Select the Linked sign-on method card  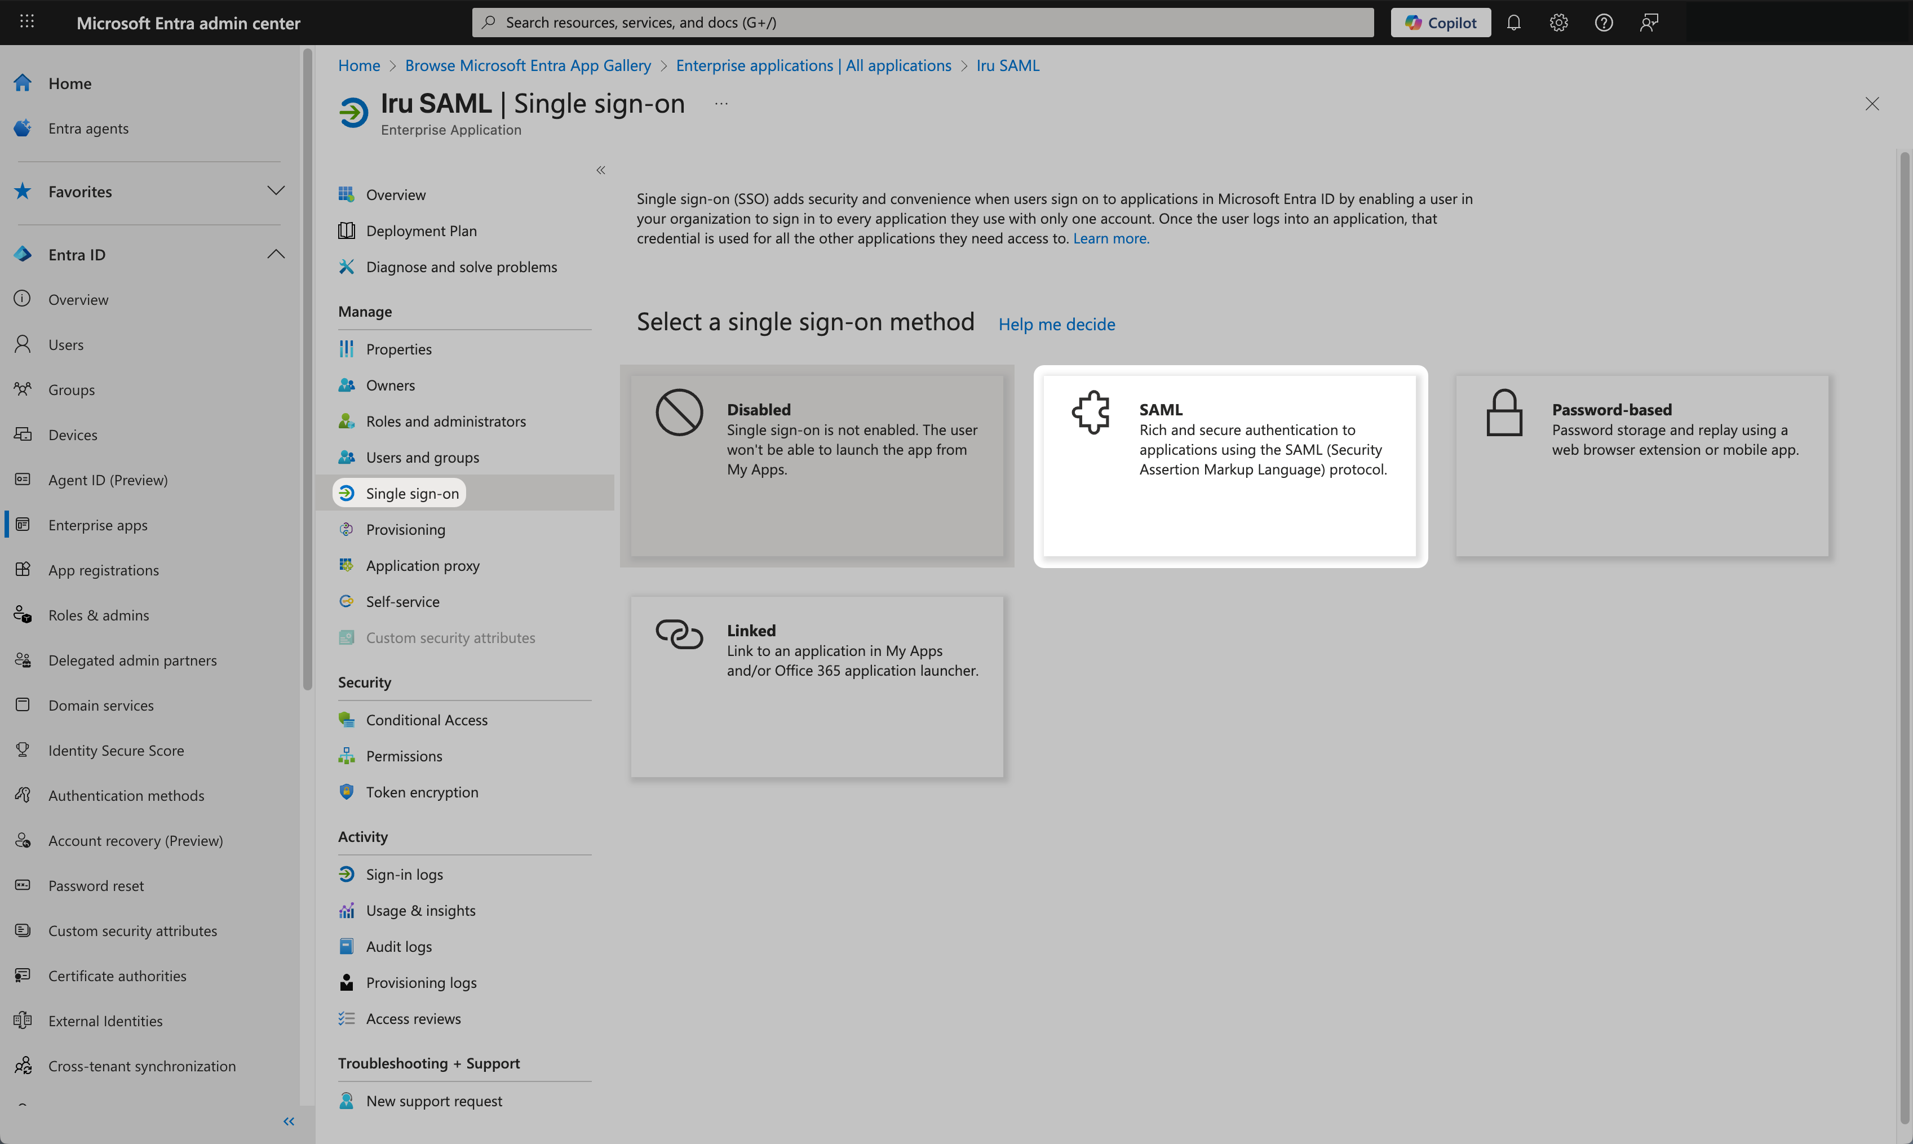(817, 686)
